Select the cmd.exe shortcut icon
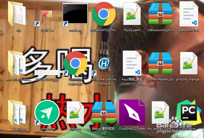The image size is (204, 138). pos(75,14)
